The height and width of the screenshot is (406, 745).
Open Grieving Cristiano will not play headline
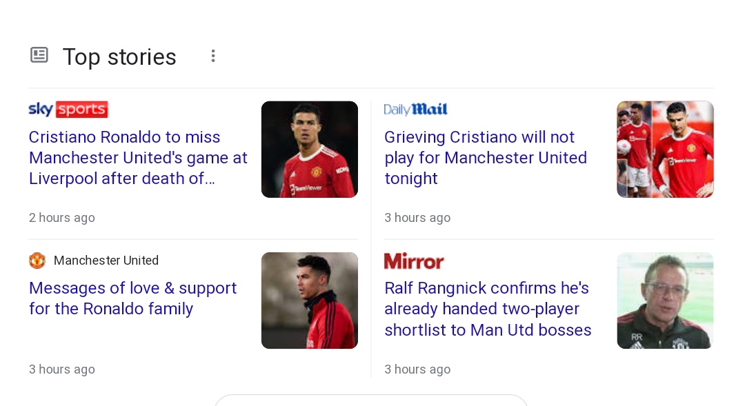tap(486, 158)
